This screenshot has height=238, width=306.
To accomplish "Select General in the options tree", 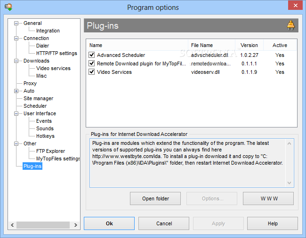I will point(32,23).
